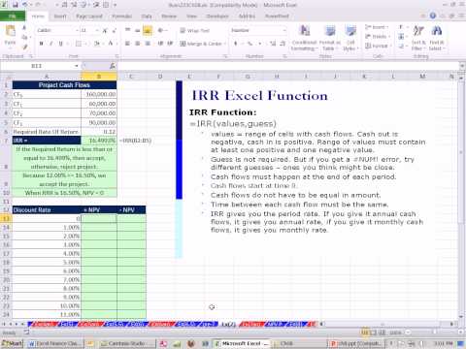Click the Increase Decimal icon
Screen dimensions: 466x349
coord(273,44)
